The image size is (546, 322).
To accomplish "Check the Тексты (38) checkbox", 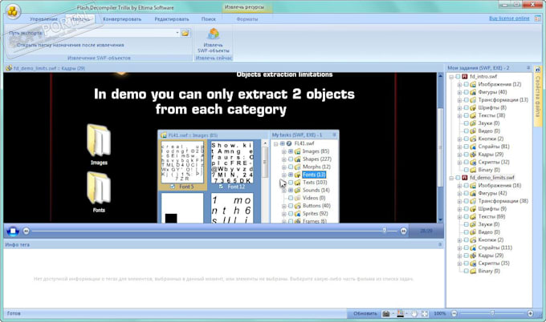I will point(466,115).
